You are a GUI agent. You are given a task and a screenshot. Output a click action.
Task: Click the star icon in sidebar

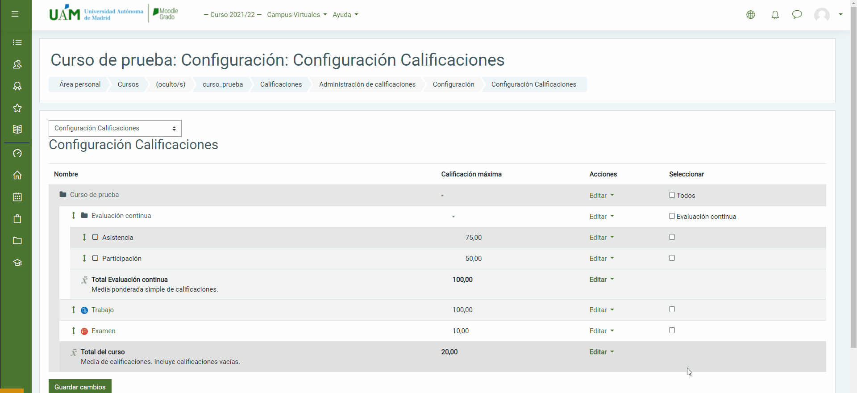click(17, 108)
